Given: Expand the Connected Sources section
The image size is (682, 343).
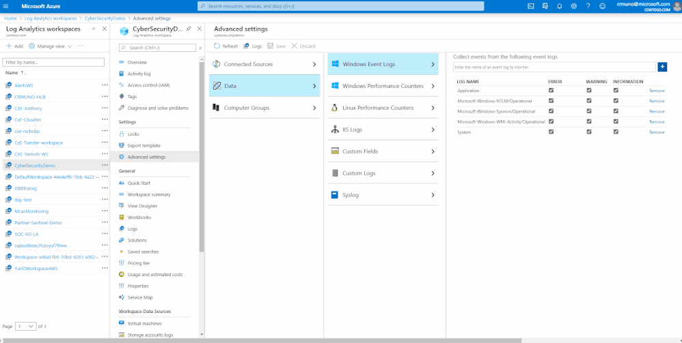Looking at the screenshot, I should (264, 64).
